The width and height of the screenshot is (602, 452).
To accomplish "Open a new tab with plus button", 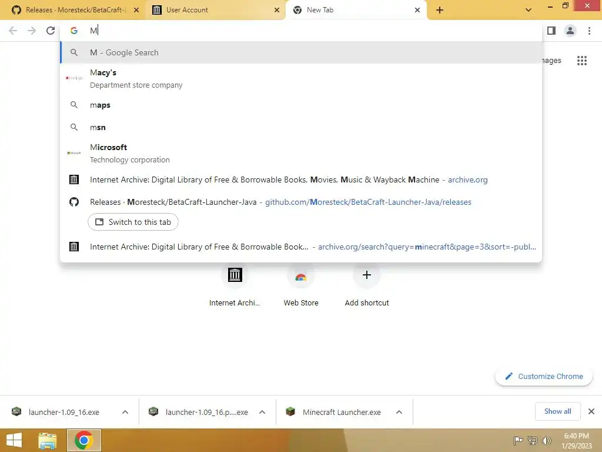I will [x=440, y=10].
